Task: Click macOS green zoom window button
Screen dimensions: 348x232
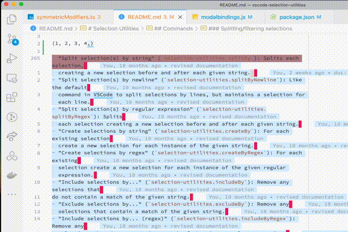Action: (x=21, y=4)
